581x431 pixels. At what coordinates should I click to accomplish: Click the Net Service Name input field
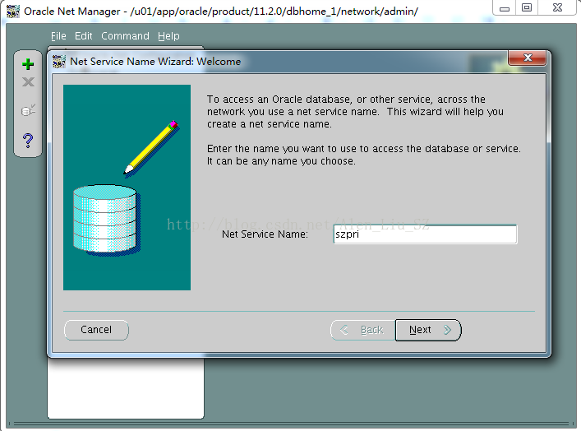click(425, 234)
